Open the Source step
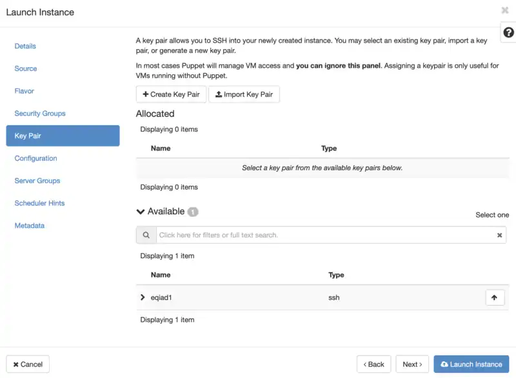The image size is (516, 378). click(25, 68)
